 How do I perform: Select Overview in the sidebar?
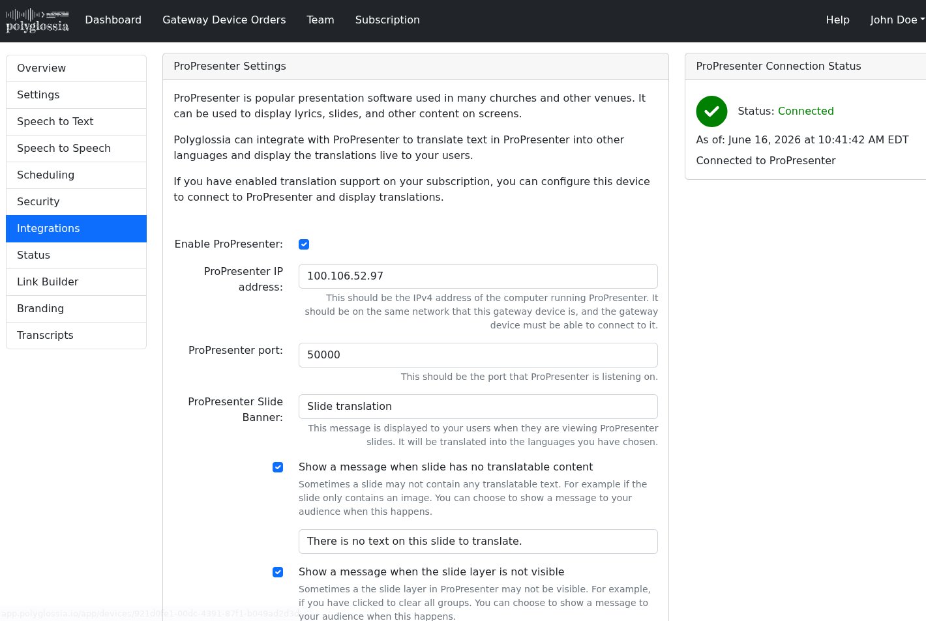coord(76,68)
